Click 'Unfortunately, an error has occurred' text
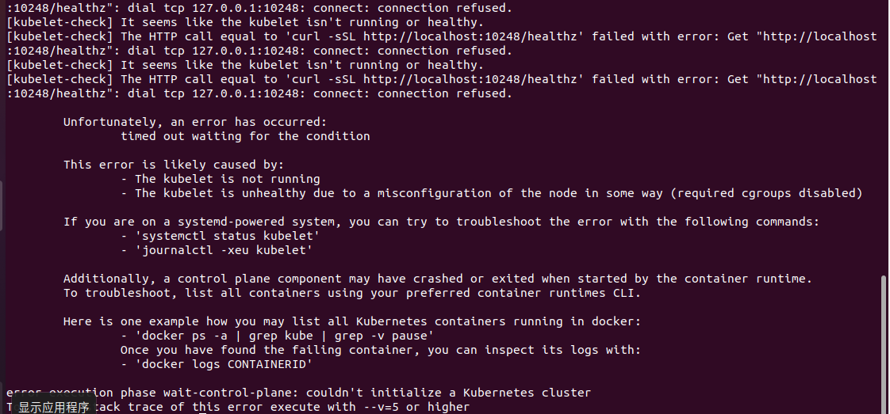Screen dimensions: 890x414 (x=194, y=122)
